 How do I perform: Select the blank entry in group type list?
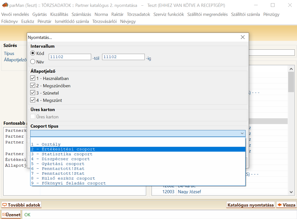coord(138,139)
